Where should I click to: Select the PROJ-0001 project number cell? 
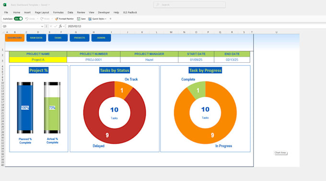click(x=93, y=59)
